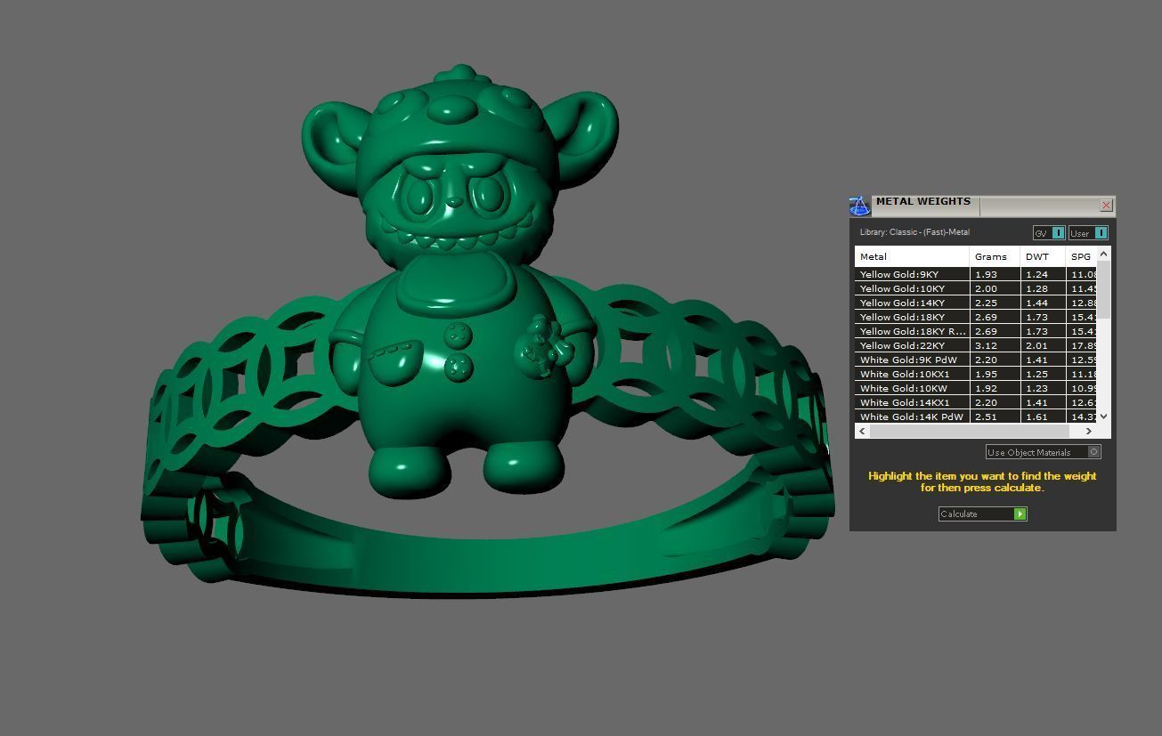Click the 2.51 grams value

click(986, 417)
